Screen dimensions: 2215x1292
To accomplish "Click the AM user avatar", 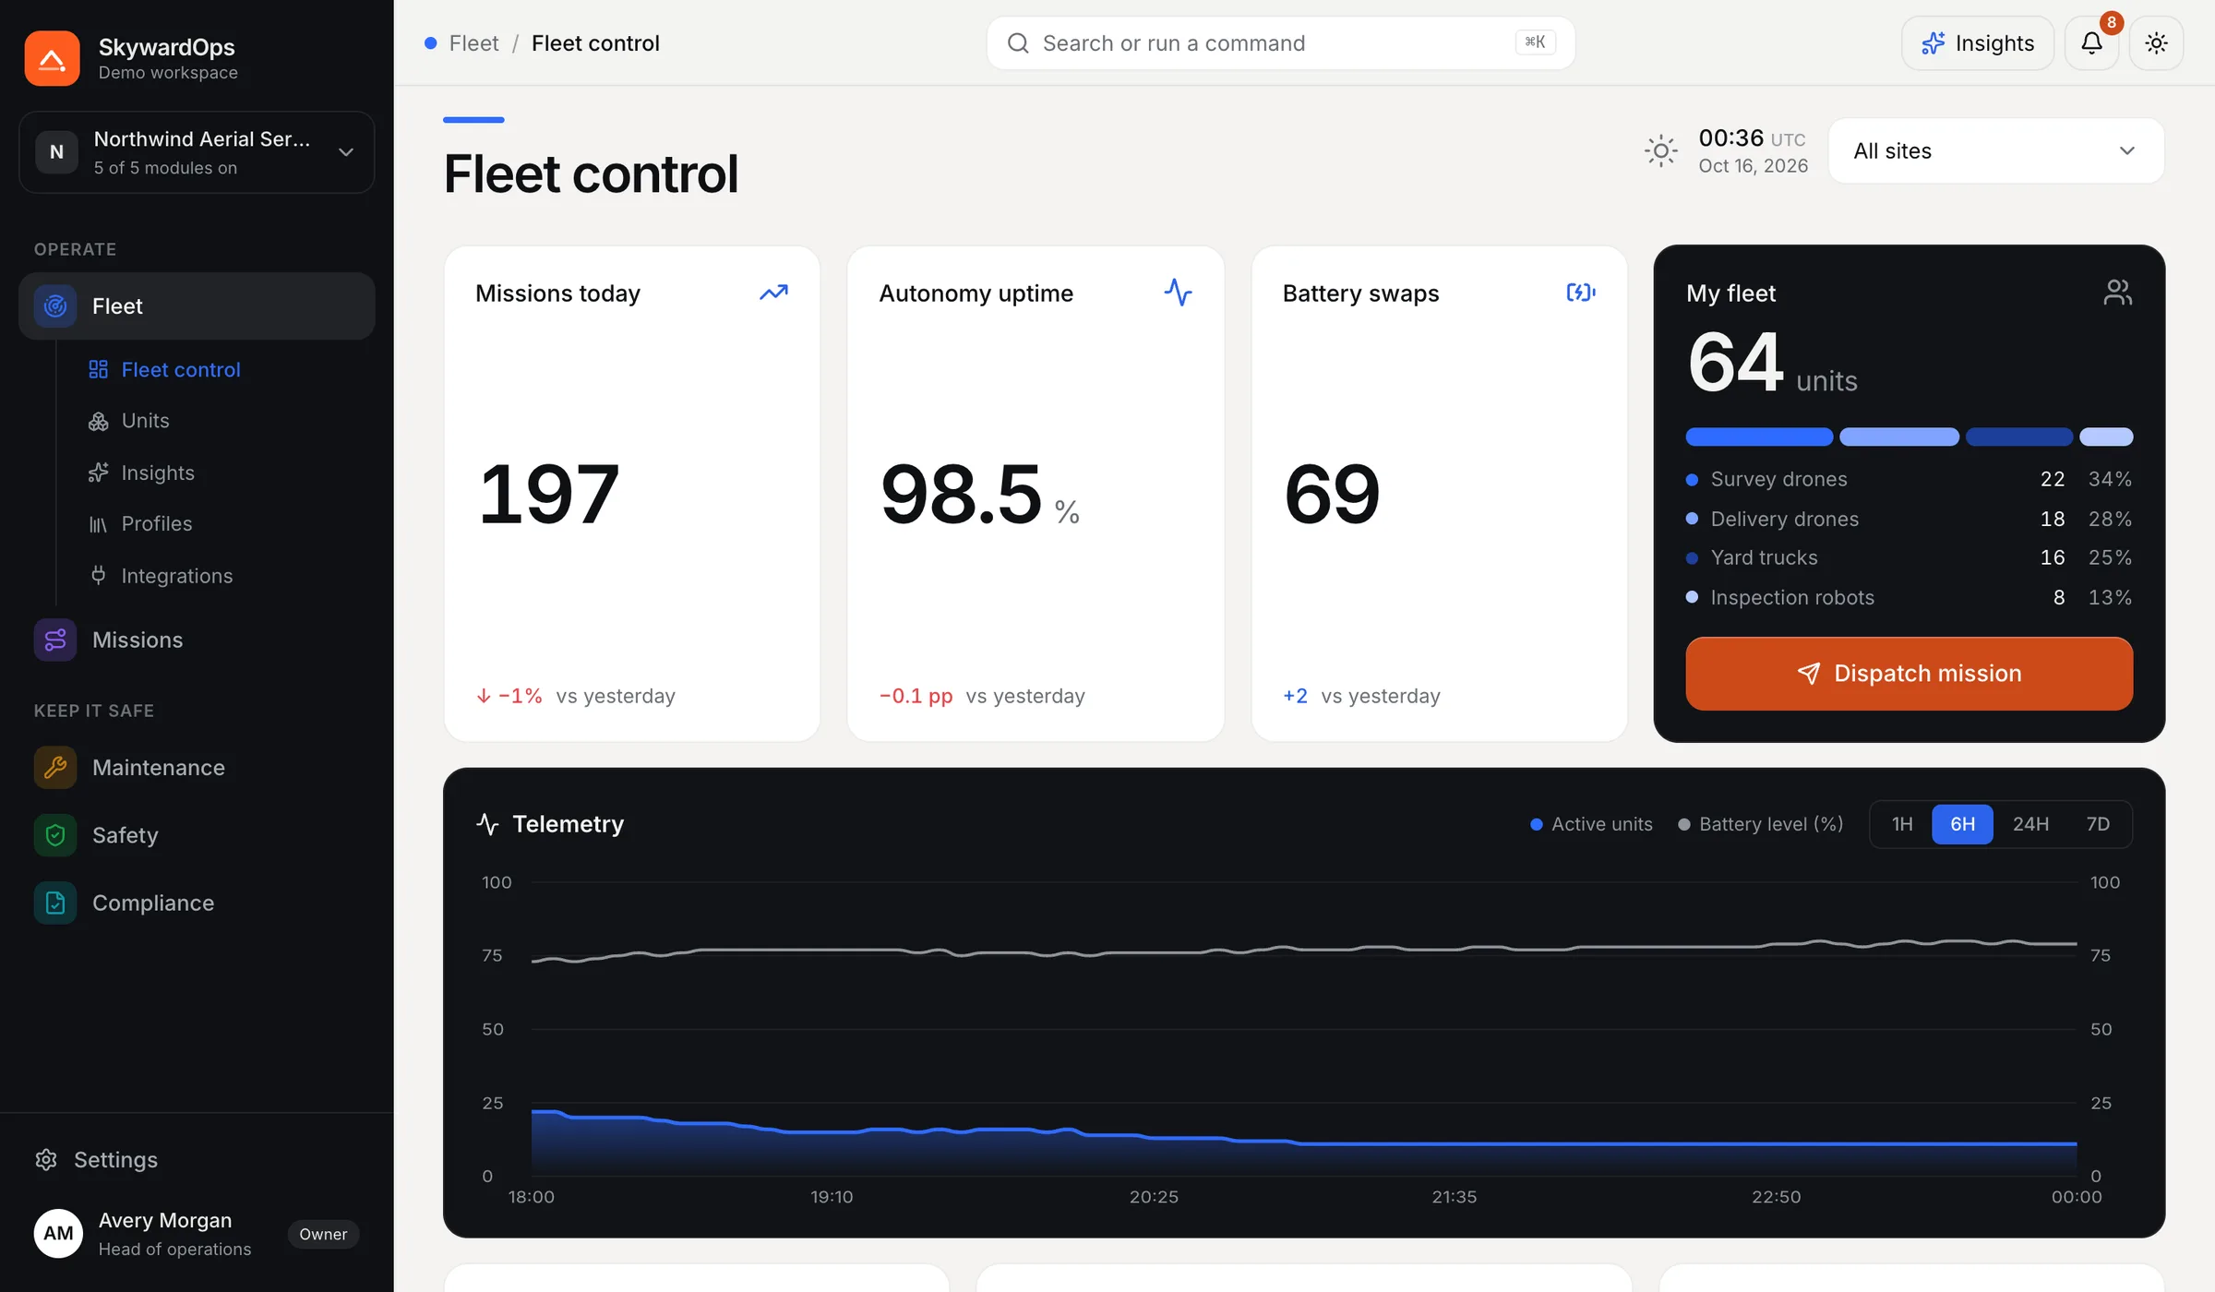I will tap(58, 1233).
